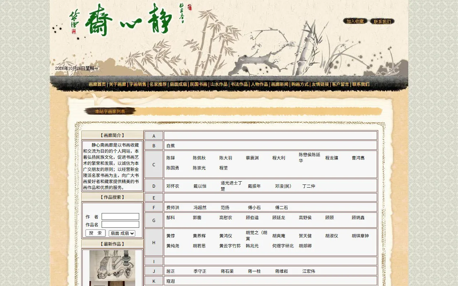Click the 静心斋 site logo
Screen dimensions: 458x286
click(129, 20)
